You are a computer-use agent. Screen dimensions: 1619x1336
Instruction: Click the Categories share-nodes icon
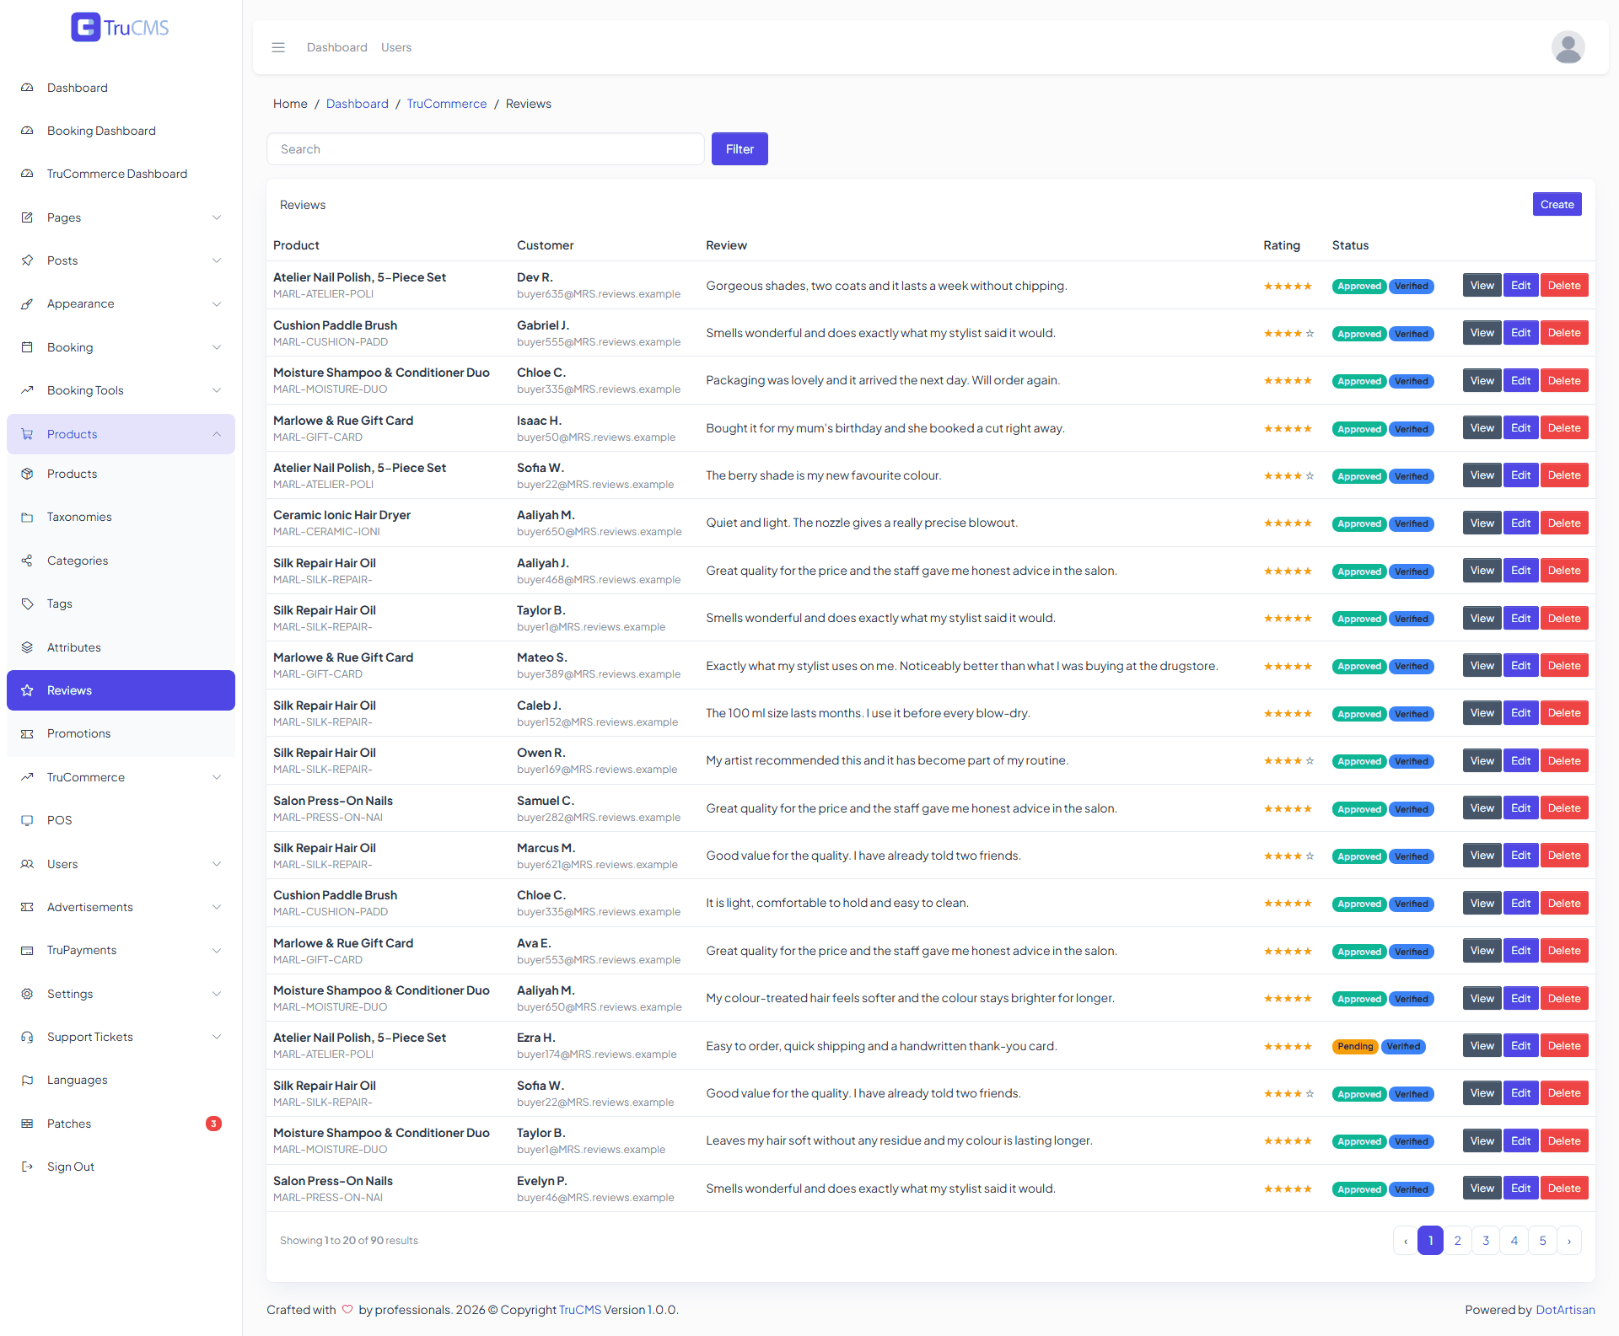click(27, 561)
